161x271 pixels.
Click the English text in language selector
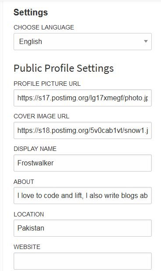click(31, 42)
